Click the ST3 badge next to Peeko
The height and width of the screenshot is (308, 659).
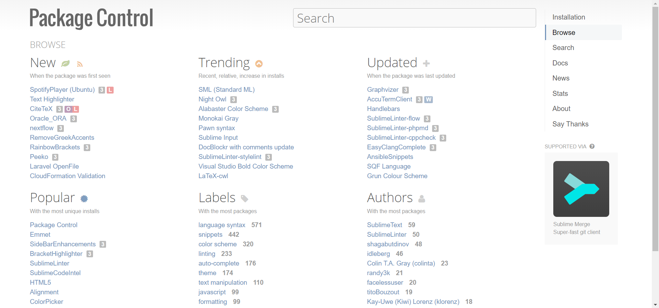(x=55, y=157)
